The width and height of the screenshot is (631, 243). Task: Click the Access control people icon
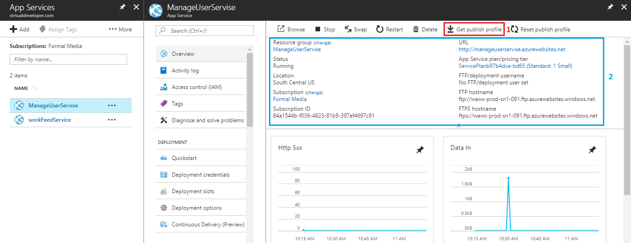[164, 87]
